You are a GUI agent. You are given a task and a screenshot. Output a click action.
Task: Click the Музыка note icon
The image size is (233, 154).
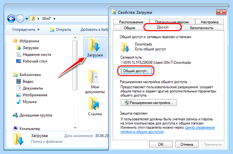point(18,101)
